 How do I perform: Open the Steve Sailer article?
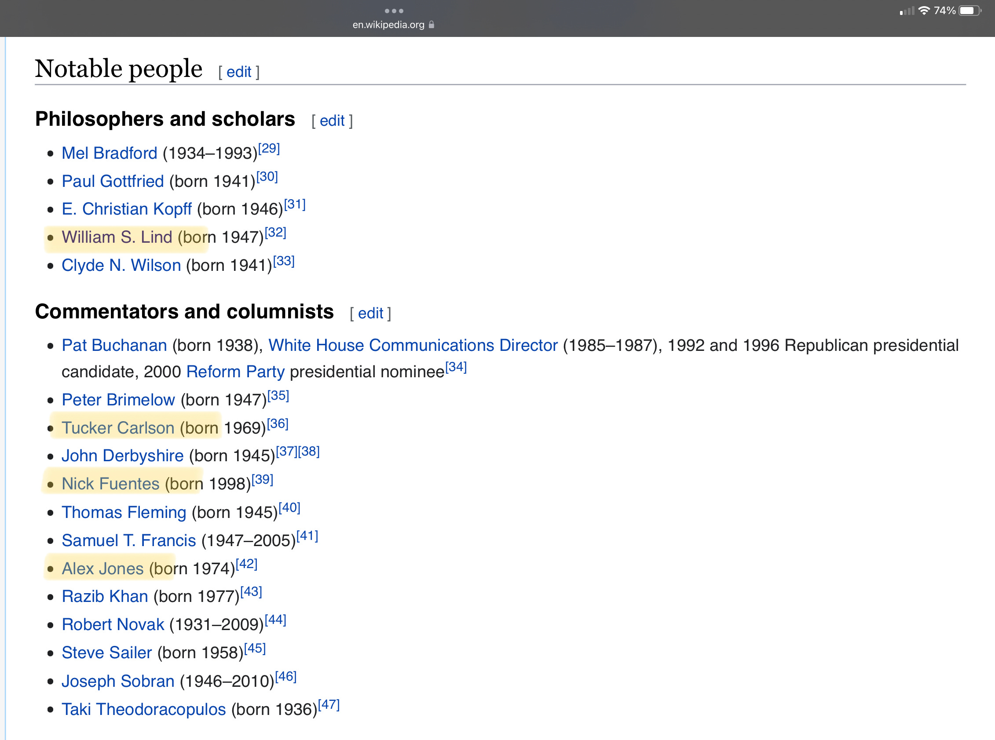pos(107,653)
